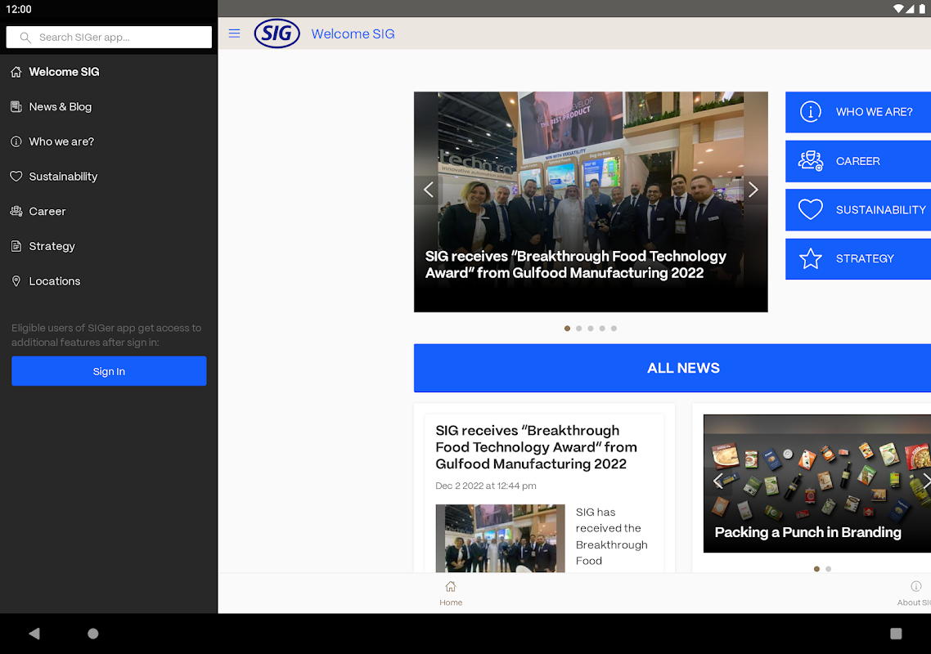Click the Search SIGer app input field
This screenshot has width=931, height=654.
click(x=110, y=38)
